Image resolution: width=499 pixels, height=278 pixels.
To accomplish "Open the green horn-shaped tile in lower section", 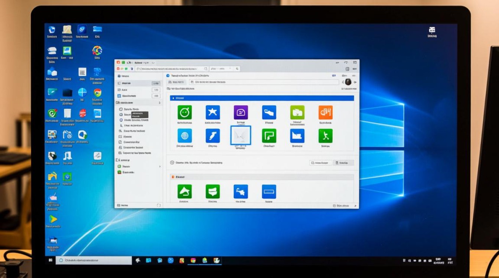I will tap(185, 191).
